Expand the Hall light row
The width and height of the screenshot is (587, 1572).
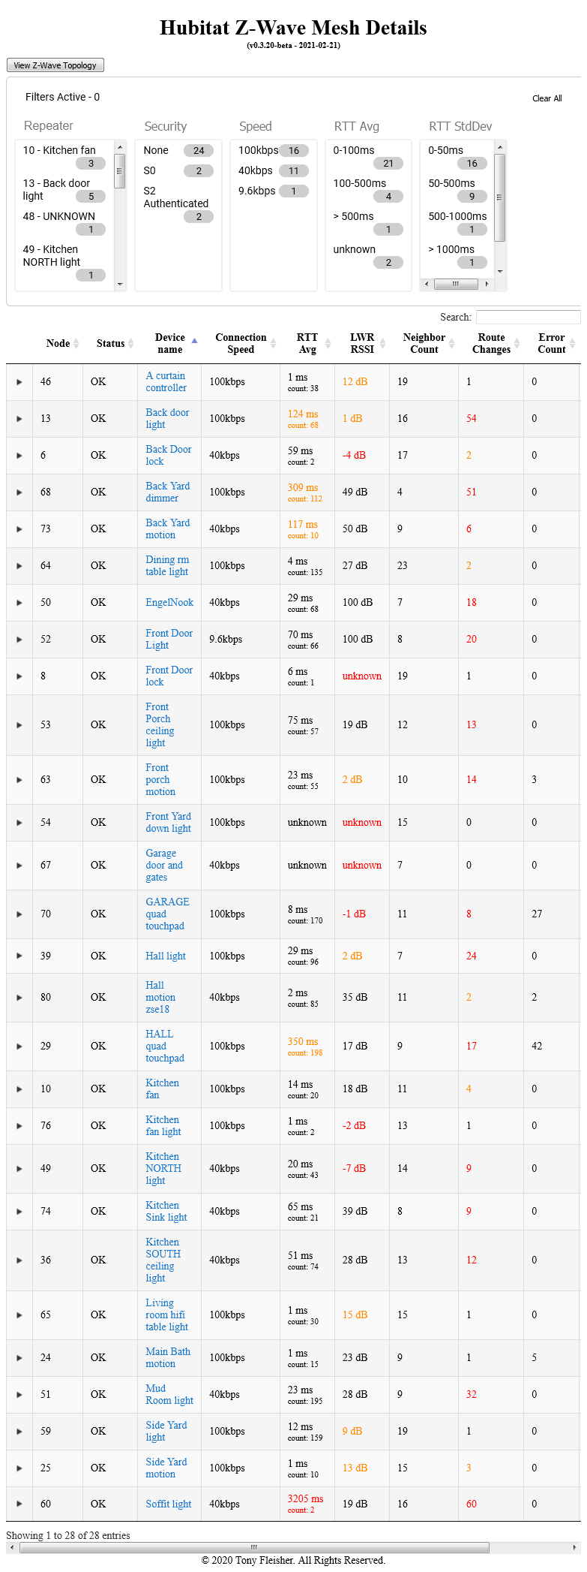pyautogui.click(x=19, y=956)
